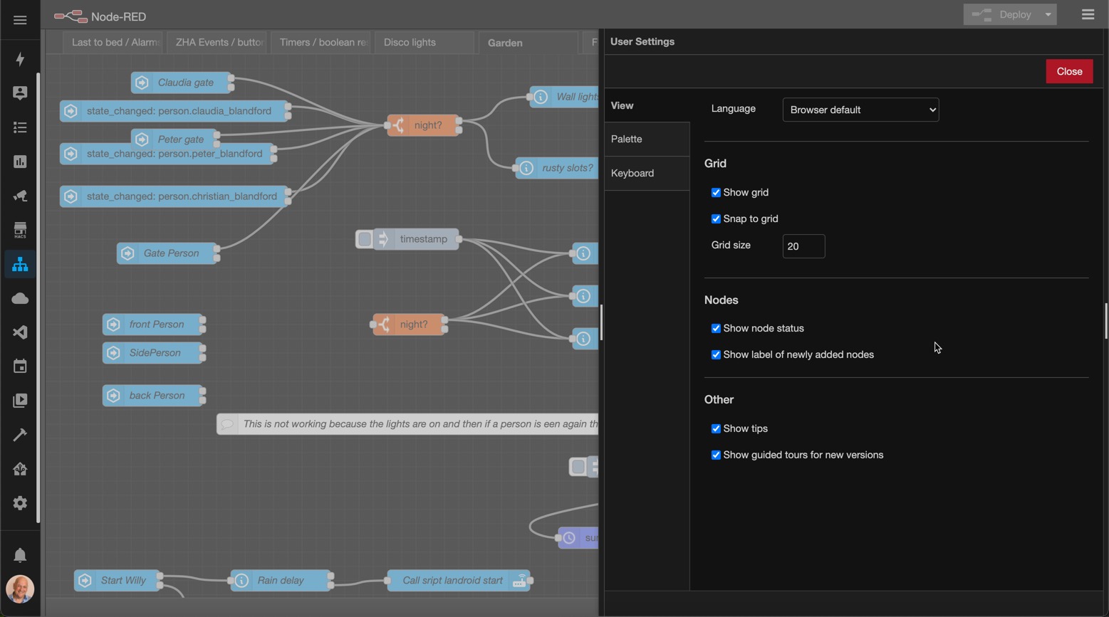
Task: Show notifications bell in sidebar
Action: click(x=20, y=555)
